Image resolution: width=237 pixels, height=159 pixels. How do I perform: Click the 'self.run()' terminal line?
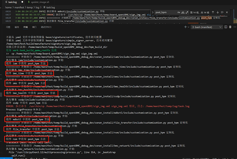[18, 156]
